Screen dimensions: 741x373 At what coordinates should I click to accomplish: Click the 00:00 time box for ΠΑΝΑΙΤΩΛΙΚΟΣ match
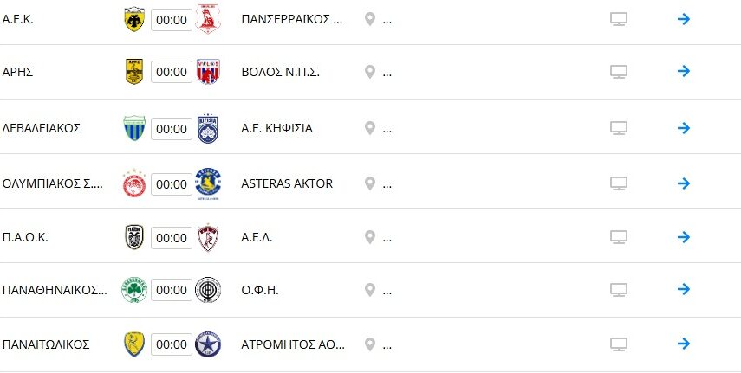click(172, 344)
